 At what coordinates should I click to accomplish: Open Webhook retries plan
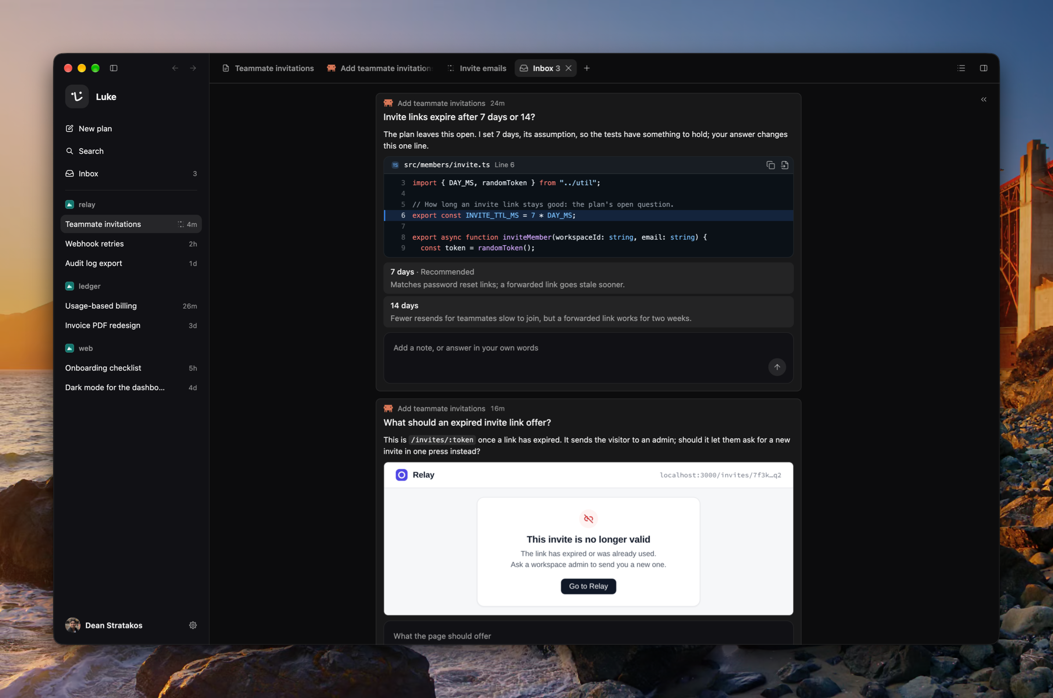(x=131, y=243)
